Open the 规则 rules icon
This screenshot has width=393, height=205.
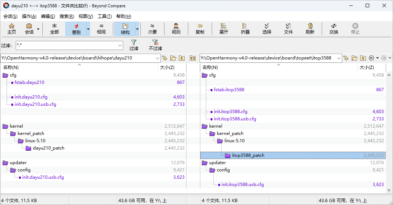(x=176, y=29)
